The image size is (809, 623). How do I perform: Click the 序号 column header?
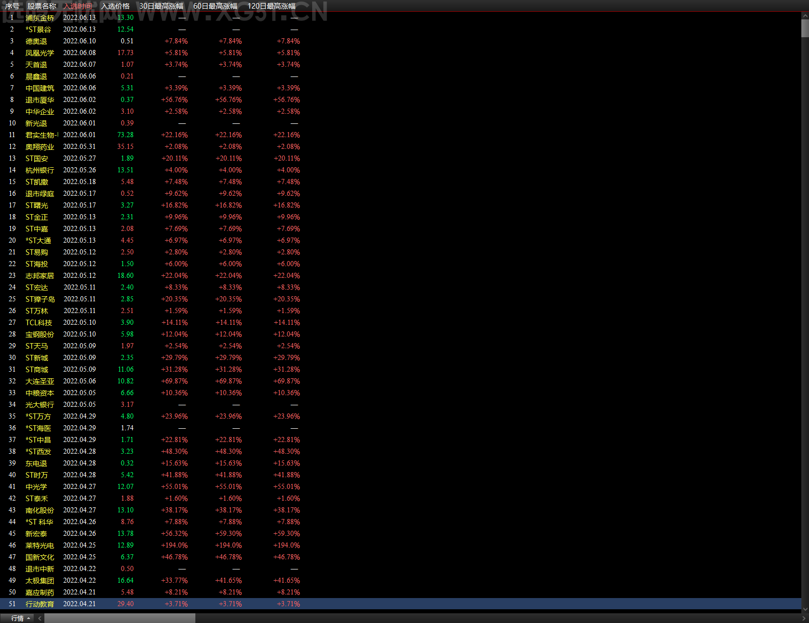pyautogui.click(x=12, y=6)
